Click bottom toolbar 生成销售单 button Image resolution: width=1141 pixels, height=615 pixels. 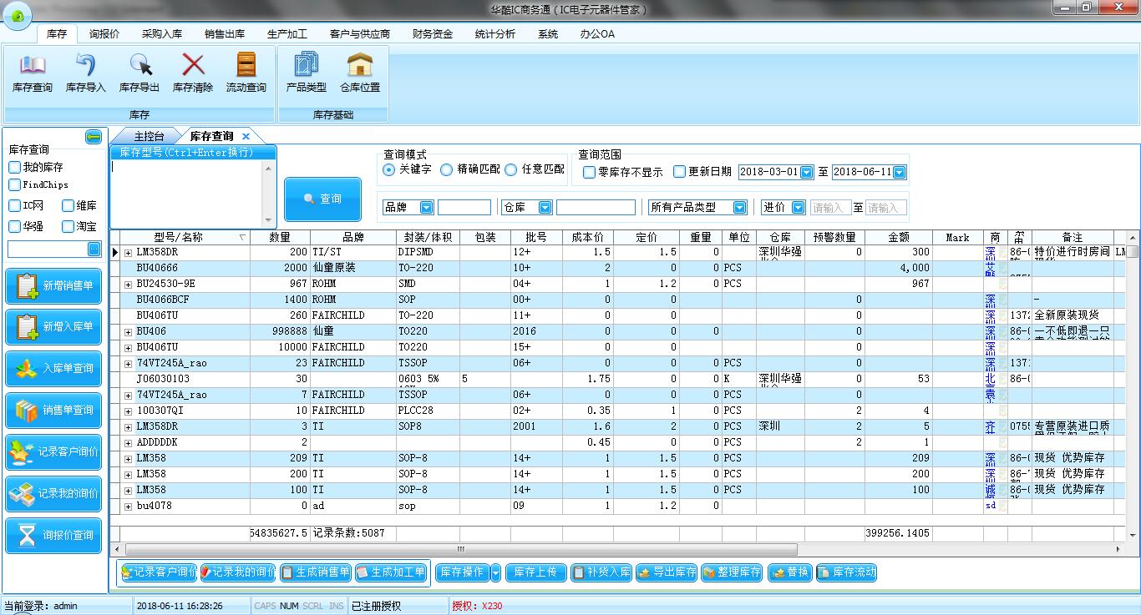pyautogui.click(x=315, y=572)
